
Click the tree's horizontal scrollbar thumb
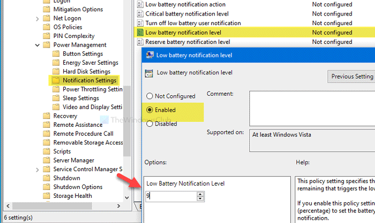pos(52,206)
